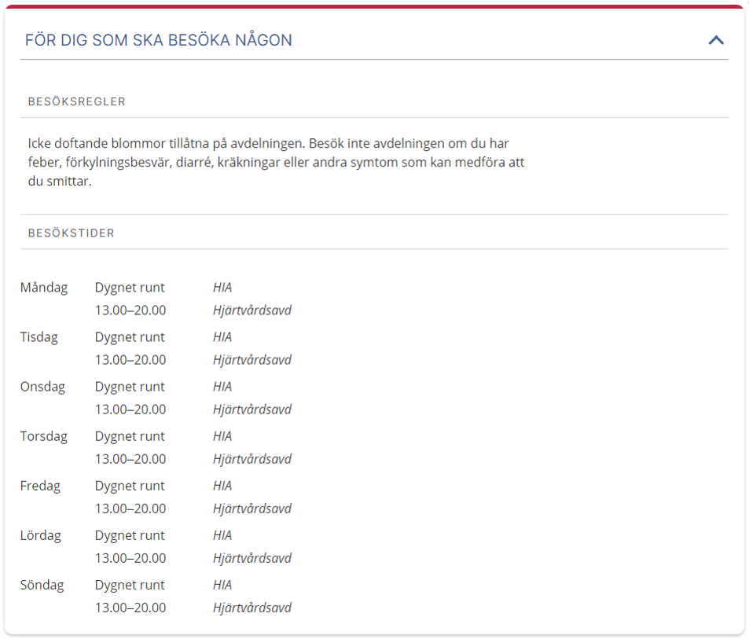The width and height of the screenshot is (749, 639).
Task: Select Hjärtvårdsavd under Lördag
Action: [252, 560]
